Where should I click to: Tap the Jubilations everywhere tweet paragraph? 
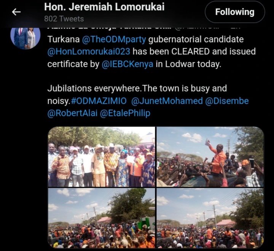click(x=148, y=101)
